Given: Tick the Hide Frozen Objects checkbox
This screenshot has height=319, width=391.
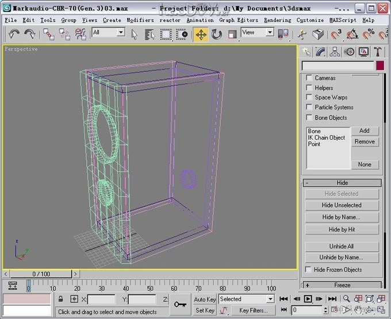Looking at the screenshot, I should point(309,270).
